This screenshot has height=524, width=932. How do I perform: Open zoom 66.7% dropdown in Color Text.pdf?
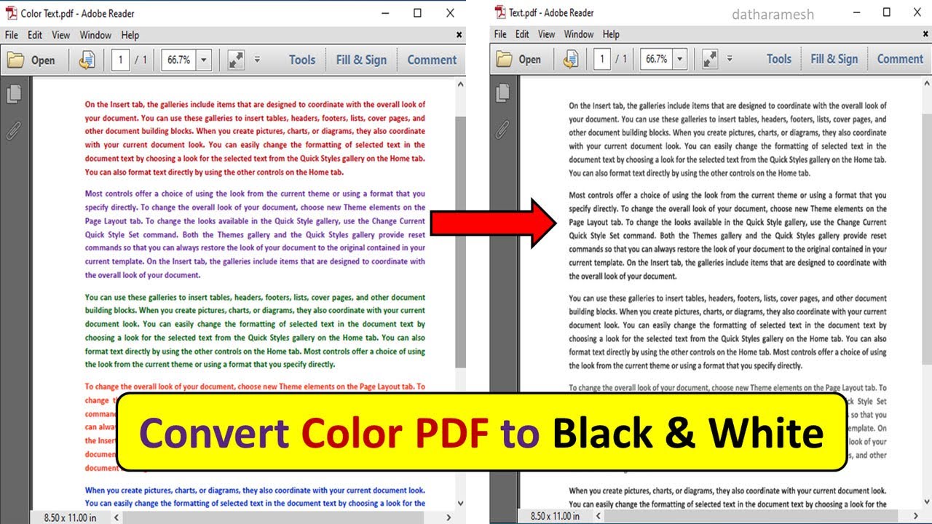[203, 60]
